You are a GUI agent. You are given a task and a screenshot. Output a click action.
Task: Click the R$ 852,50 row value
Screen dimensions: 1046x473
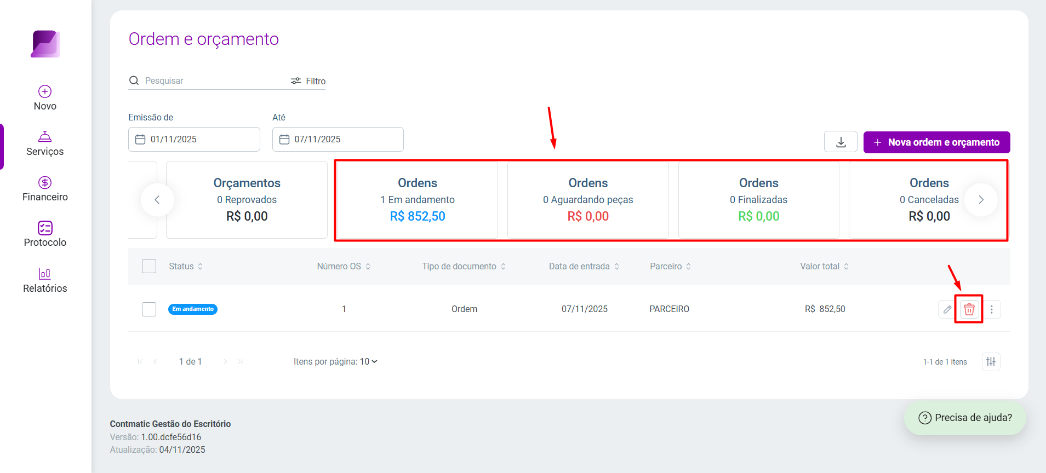pos(825,309)
